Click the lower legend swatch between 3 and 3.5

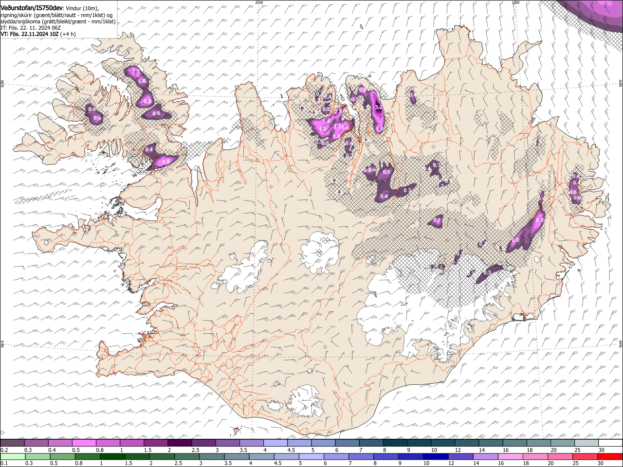211,456
